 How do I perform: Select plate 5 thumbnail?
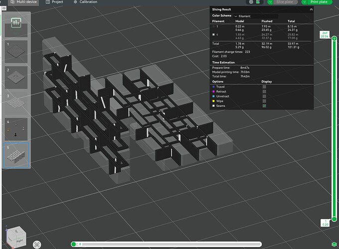(x=16, y=155)
